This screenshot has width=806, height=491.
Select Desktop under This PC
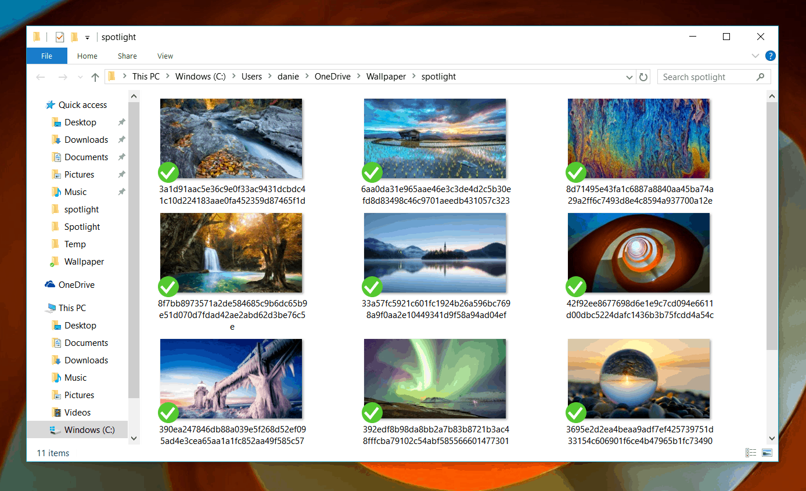[x=80, y=326]
